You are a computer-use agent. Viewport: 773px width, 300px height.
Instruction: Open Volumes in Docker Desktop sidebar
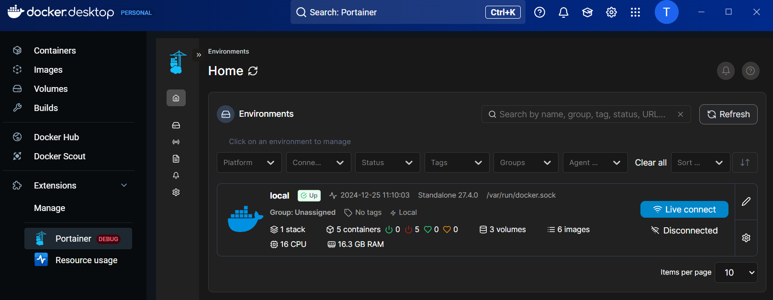click(51, 89)
